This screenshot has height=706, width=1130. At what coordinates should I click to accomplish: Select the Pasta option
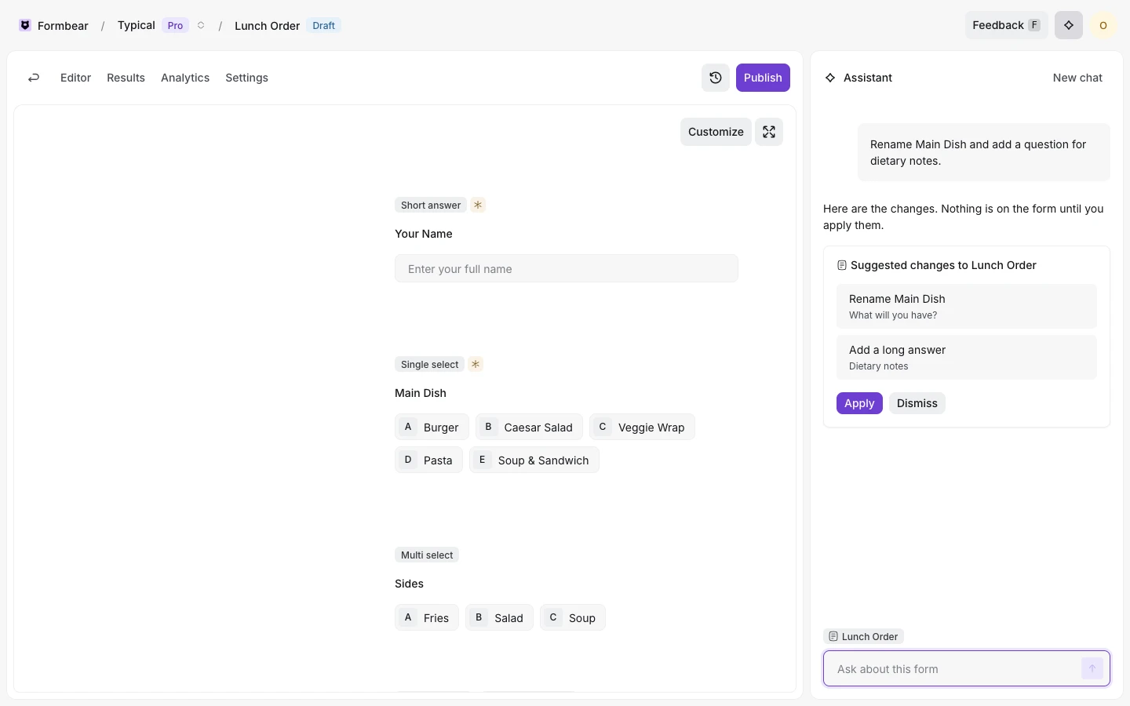pos(428,460)
